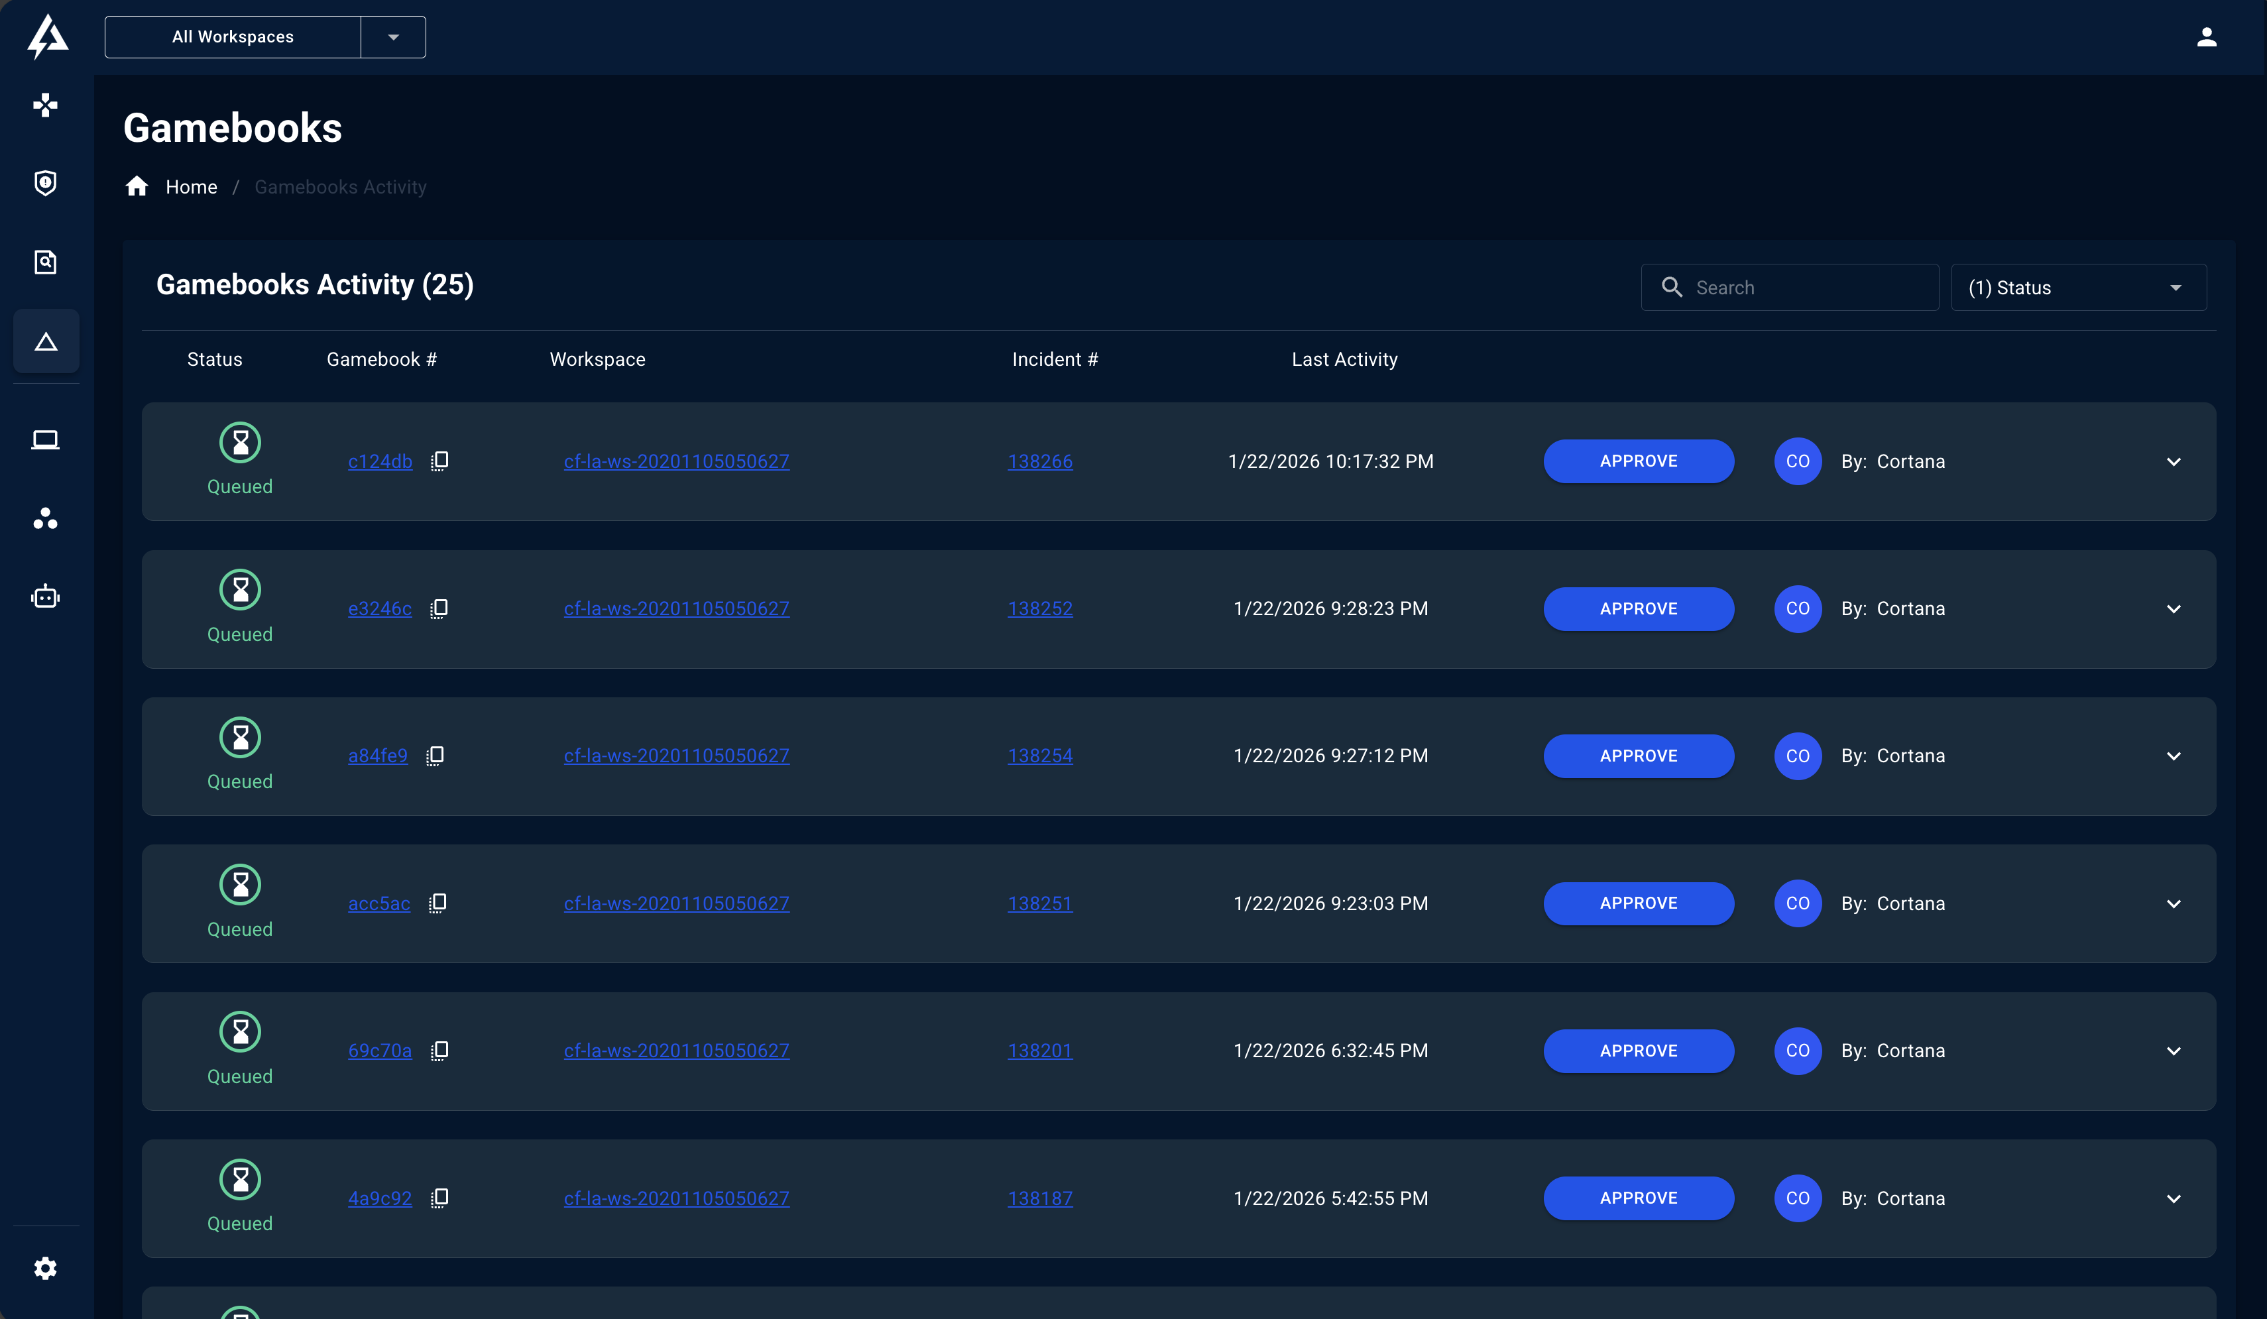Expand the row for gamebook e3246c
Screen dimensions: 2267x1319
click(2173, 609)
